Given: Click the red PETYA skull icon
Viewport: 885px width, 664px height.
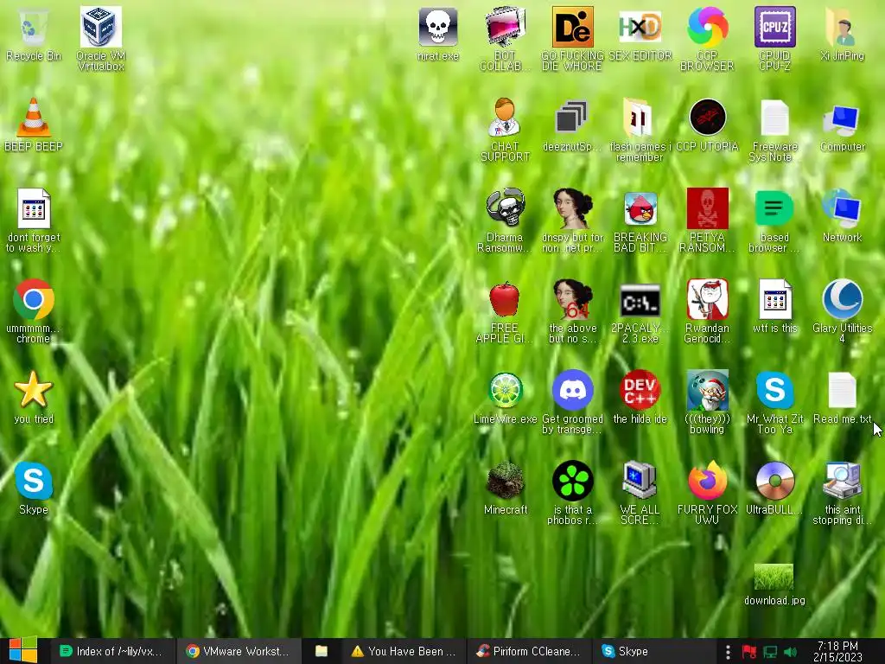Looking at the screenshot, I should click(x=707, y=208).
